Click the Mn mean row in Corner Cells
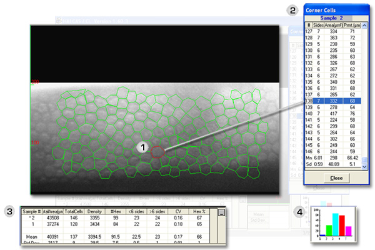This screenshot has width=375, height=250. click(333, 158)
